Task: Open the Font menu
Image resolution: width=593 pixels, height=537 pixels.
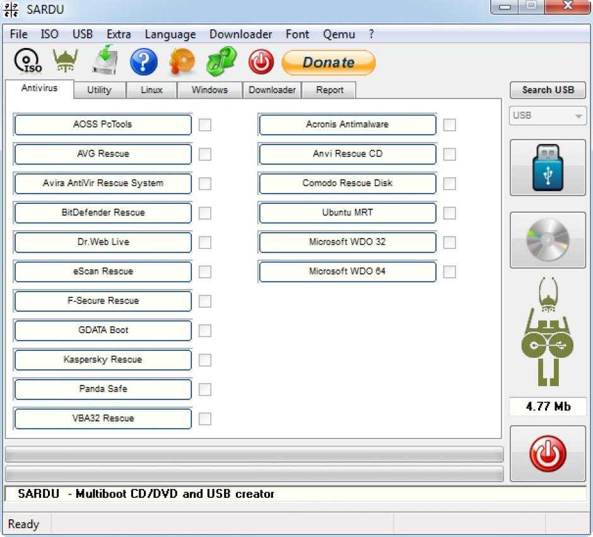Action: click(297, 34)
